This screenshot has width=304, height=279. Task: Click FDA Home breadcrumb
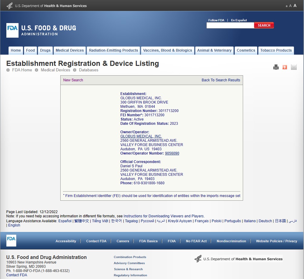(x=22, y=70)
